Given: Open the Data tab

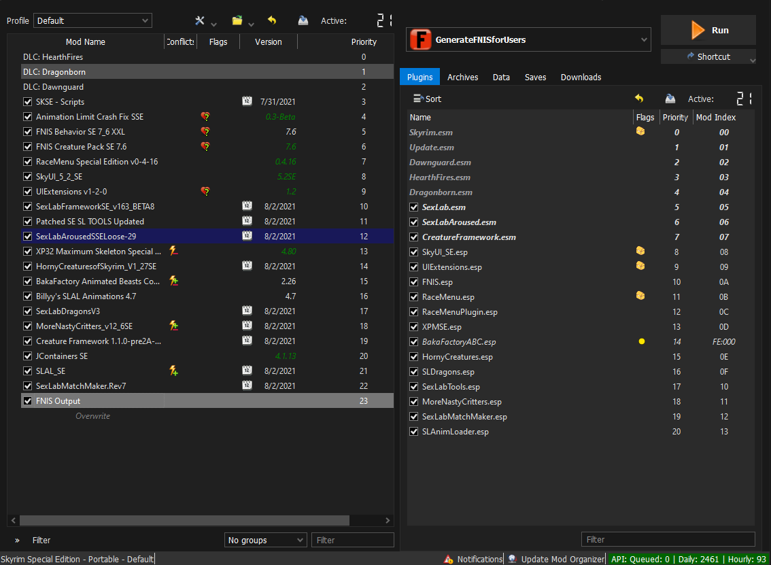Looking at the screenshot, I should 501,78.
